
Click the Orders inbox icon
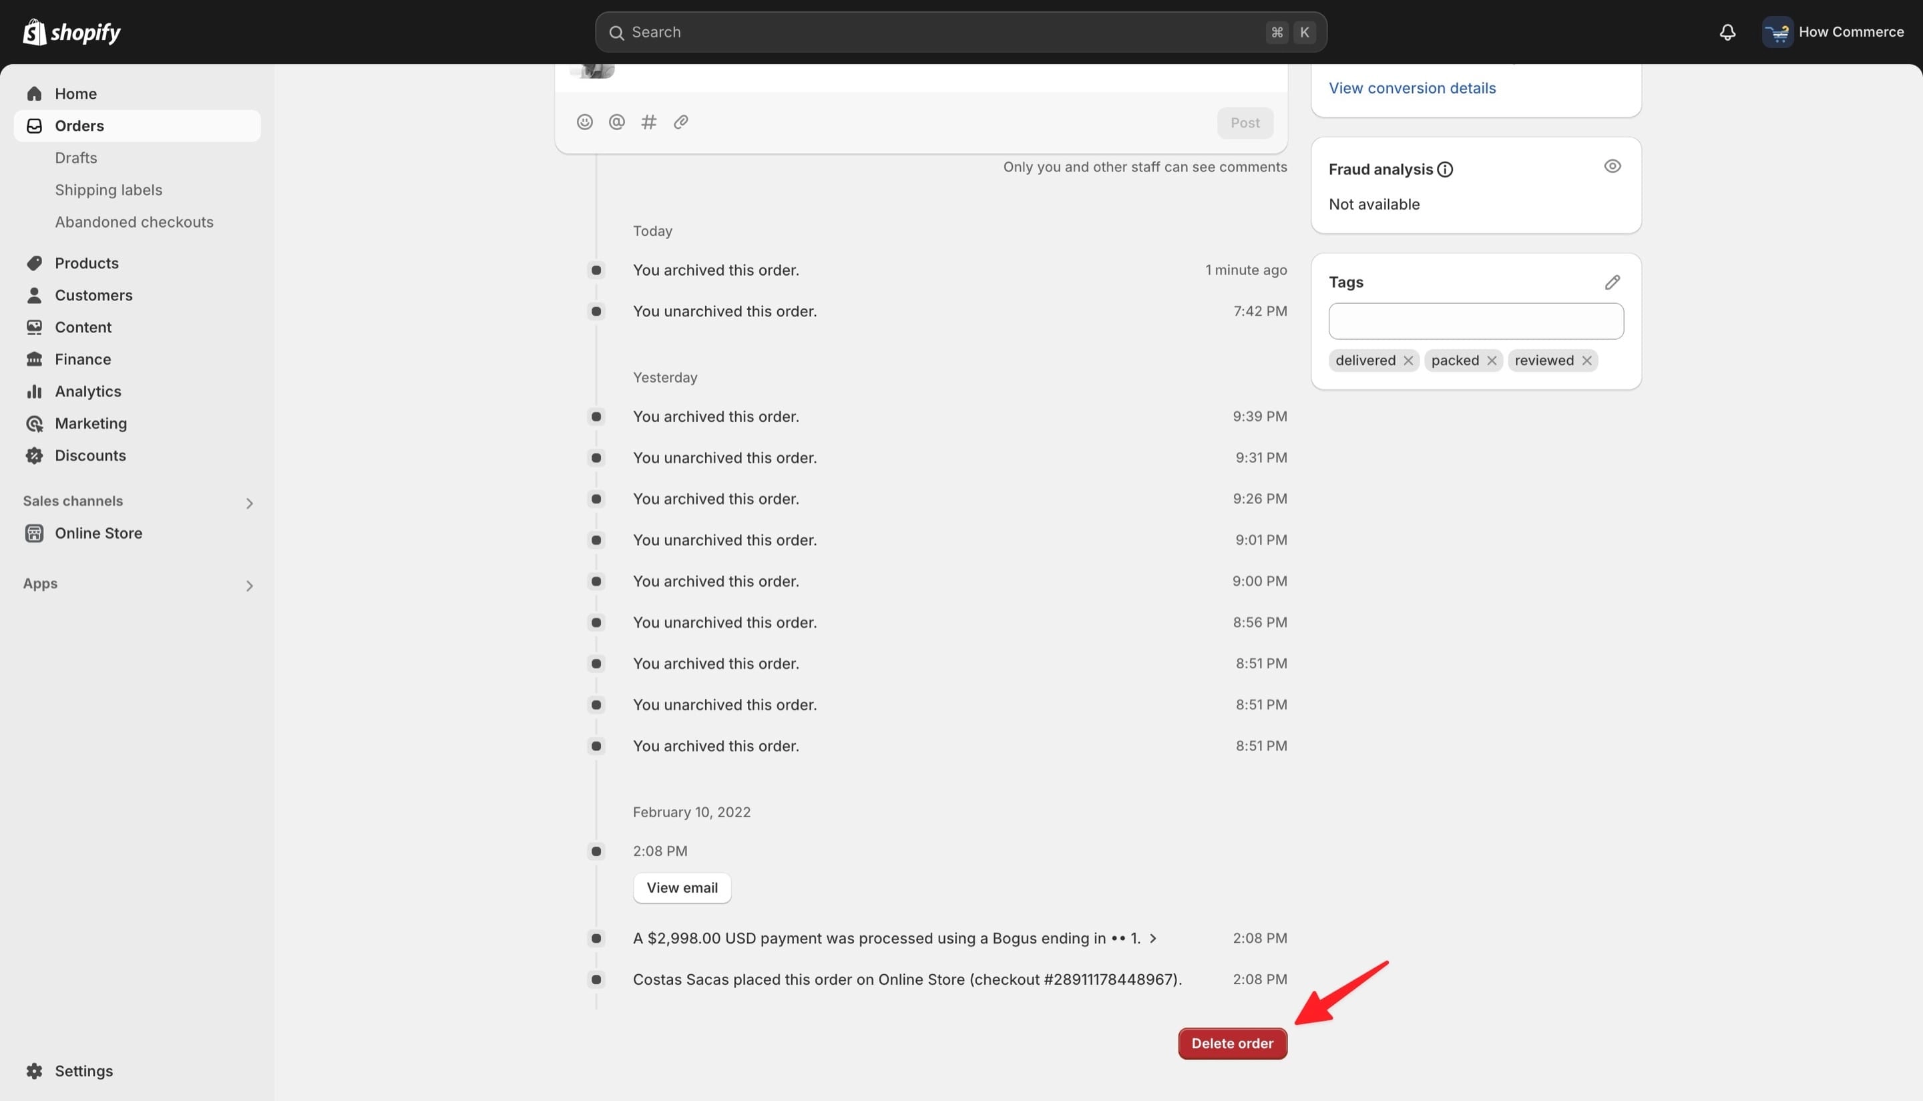(x=34, y=126)
